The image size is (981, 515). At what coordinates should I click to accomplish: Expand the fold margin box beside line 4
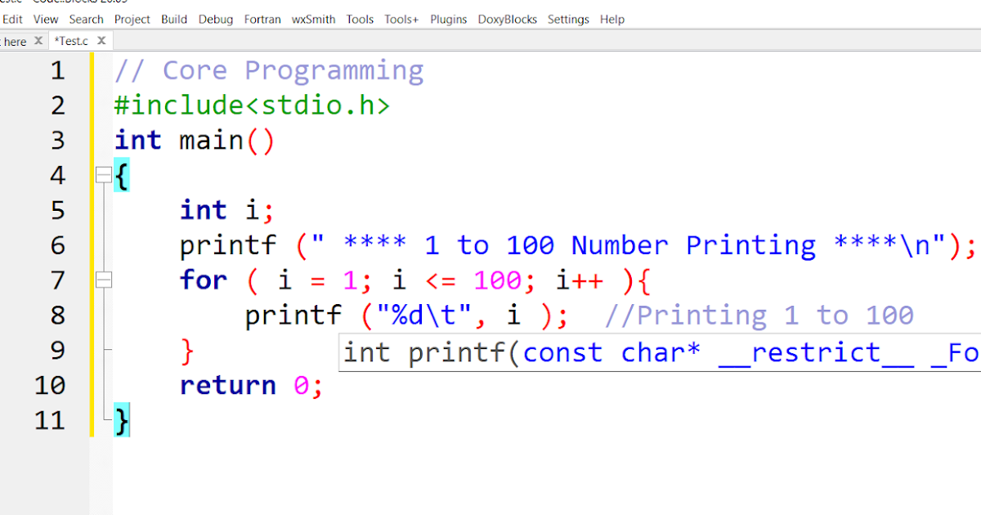pyautogui.click(x=104, y=174)
